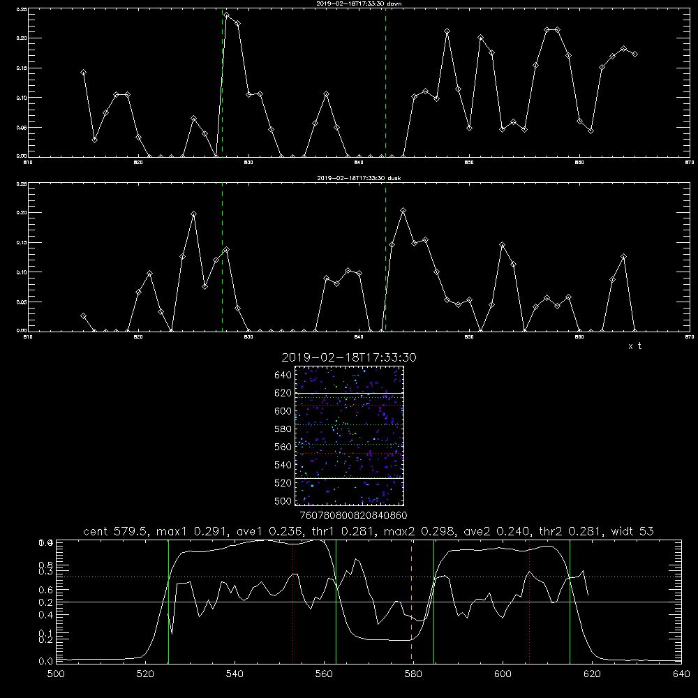Click the dusk plot's green dashed line near 842

click(385, 257)
